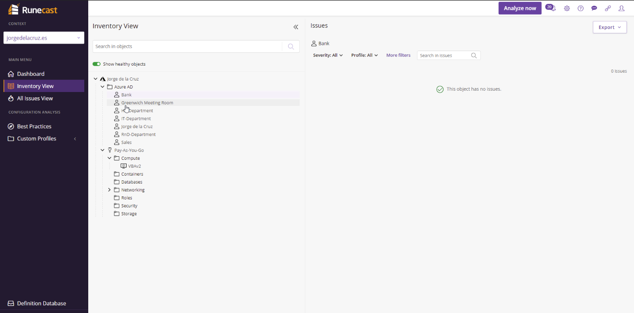Click the folder icon of Storage
This screenshot has width=634, height=313.
(117, 214)
